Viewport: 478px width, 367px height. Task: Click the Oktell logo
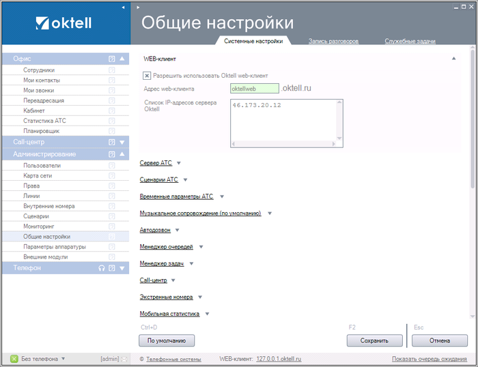pyautogui.click(x=65, y=24)
